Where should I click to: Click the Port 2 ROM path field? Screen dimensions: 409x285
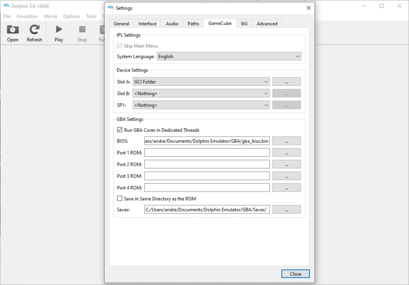click(x=207, y=165)
